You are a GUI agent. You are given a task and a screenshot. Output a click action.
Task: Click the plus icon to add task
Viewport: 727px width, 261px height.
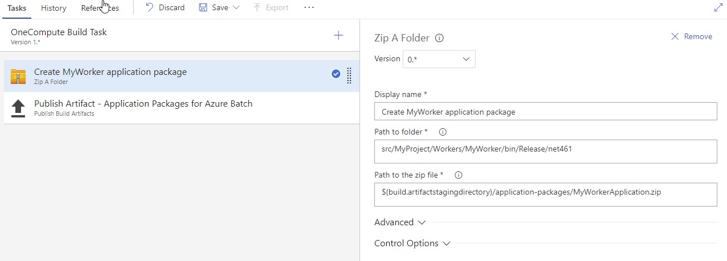(x=338, y=36)
